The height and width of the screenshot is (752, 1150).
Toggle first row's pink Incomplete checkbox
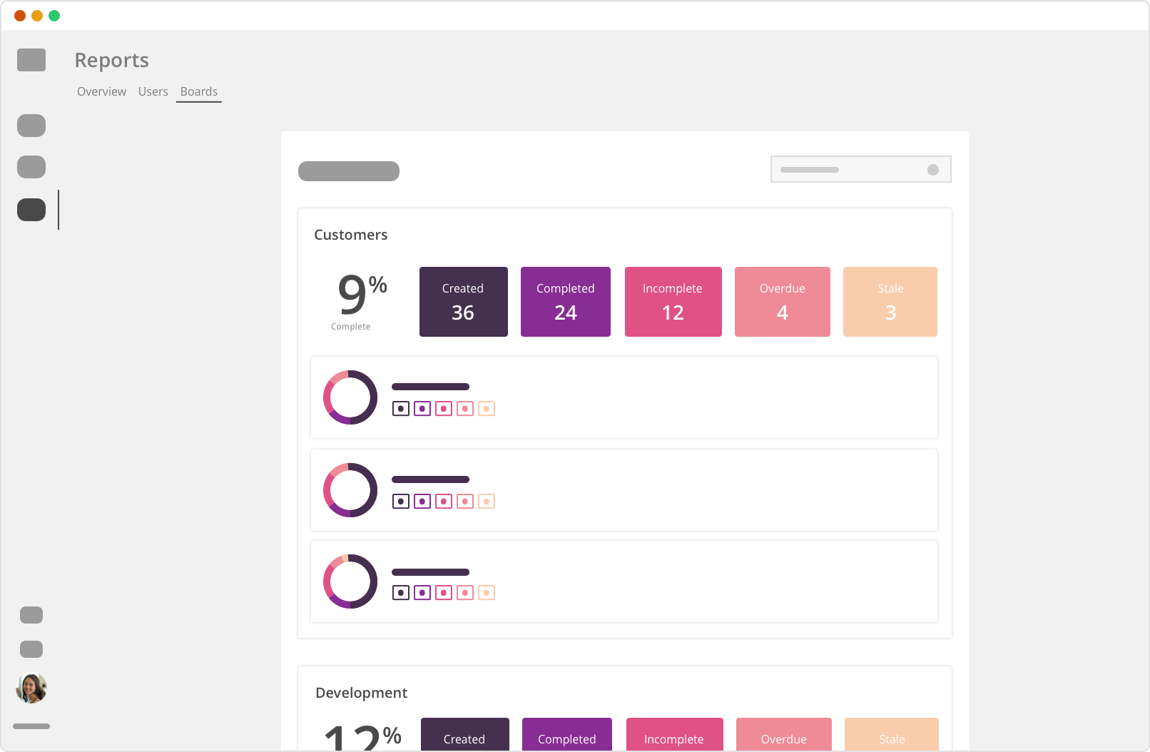[444, 409]
